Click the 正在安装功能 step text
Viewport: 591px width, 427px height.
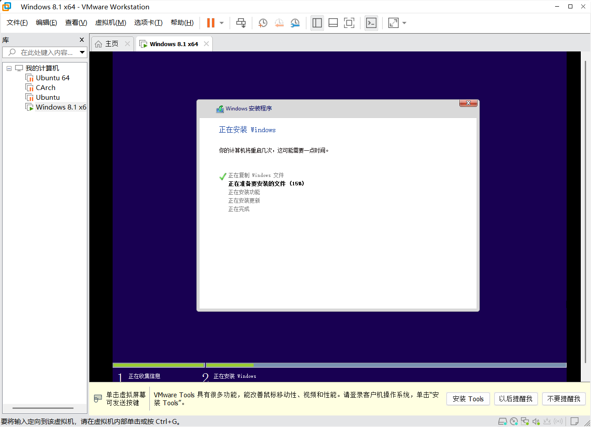pyautogui.click(x=244, y=192)
